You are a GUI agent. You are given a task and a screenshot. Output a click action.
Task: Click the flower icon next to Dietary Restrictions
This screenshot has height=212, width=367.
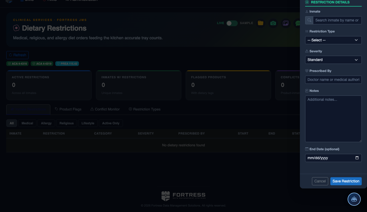pyautogui.click(x=16, y=28)
